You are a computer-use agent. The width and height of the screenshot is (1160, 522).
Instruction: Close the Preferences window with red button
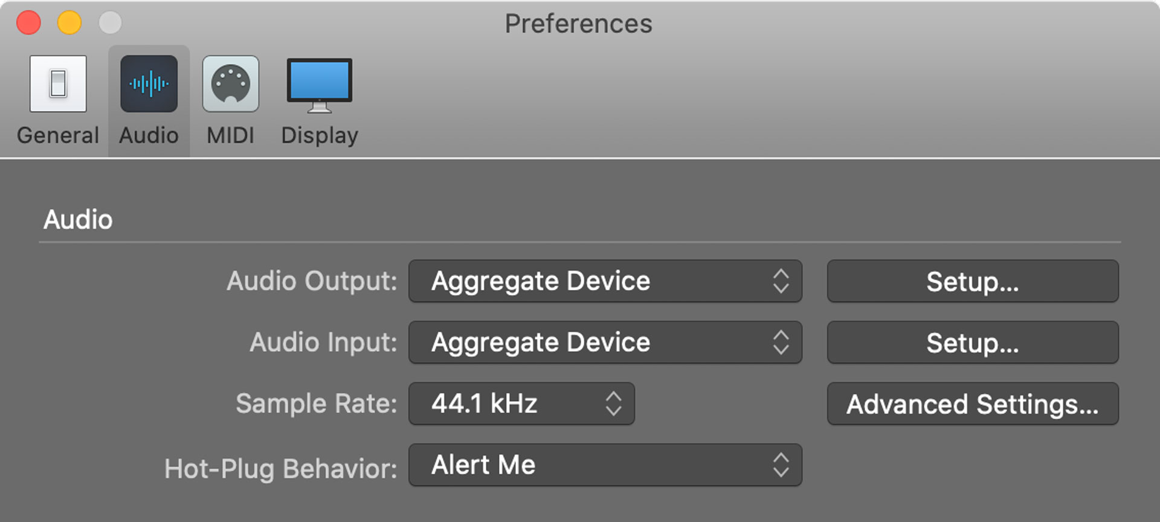point(28,23)
